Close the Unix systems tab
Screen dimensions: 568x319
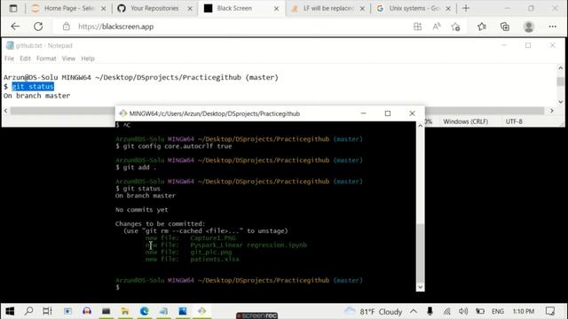448,8
